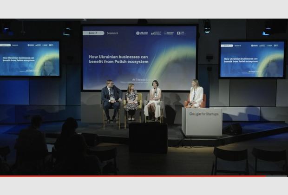The height and width of the screenshot is (195, 288).
Task: Click the left wall monitor display
Action: click(30, 58)
